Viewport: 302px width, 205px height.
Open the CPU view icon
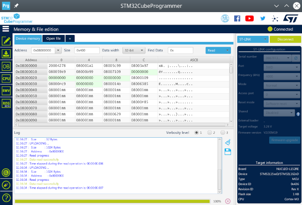coord(6,79)
